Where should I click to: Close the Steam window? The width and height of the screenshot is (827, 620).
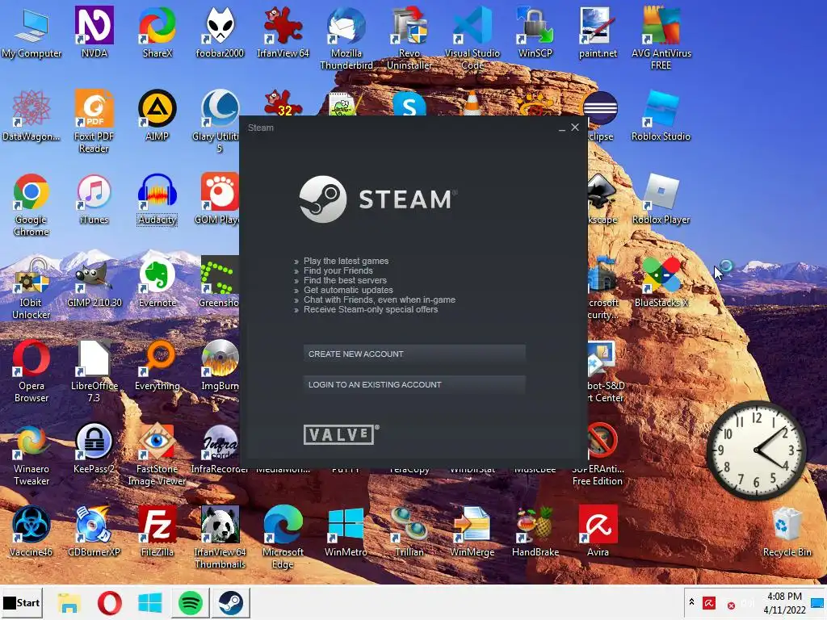point(575,128)
